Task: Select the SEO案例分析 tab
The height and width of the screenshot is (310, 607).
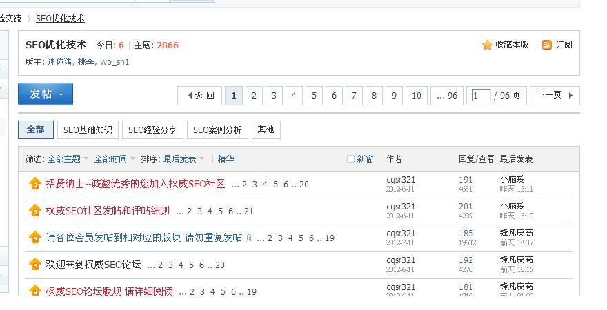Action: click(x=217, y=130)
